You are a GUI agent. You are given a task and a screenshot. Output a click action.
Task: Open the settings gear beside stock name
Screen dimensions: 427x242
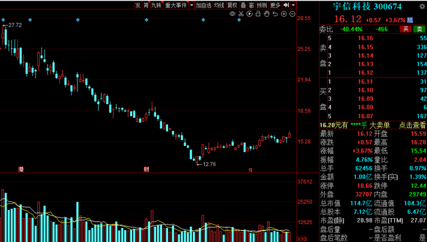click(422, 7)
